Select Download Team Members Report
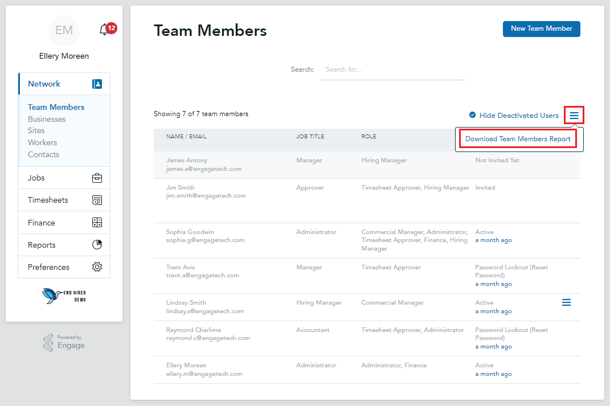The height and width of the screenshot is (406, 610). tap(517, 138)
